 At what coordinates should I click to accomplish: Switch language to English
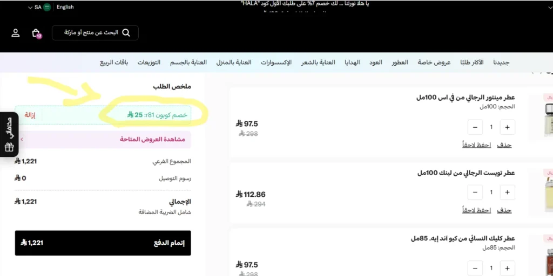coord(65,7)
